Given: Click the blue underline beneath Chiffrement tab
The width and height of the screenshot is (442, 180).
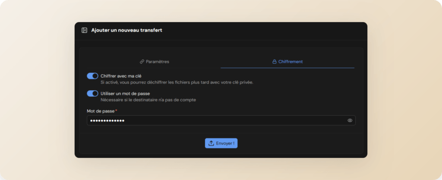Looking at the screenshot, I should point(287,68).
